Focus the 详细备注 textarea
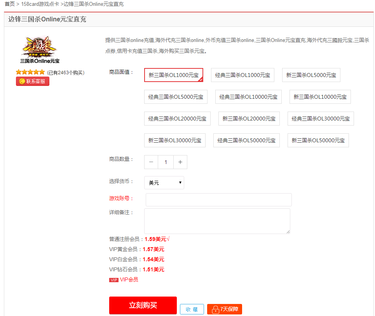The height and width of the screenshot is (316, 375). point(217,221)
